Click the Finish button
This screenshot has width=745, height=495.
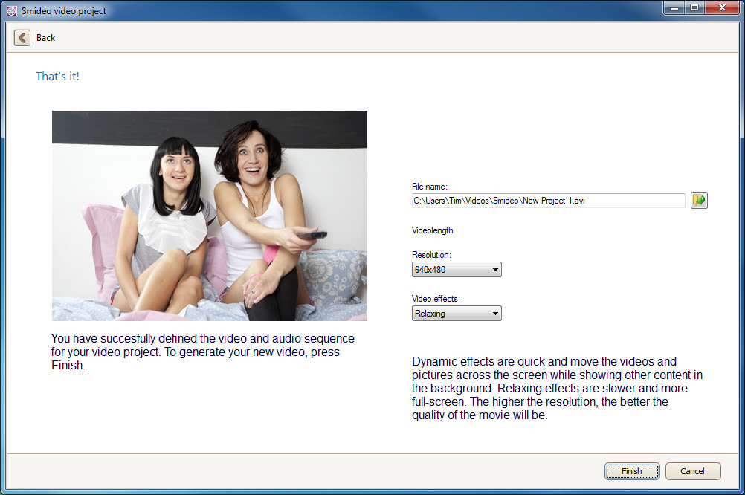[632, 470]
